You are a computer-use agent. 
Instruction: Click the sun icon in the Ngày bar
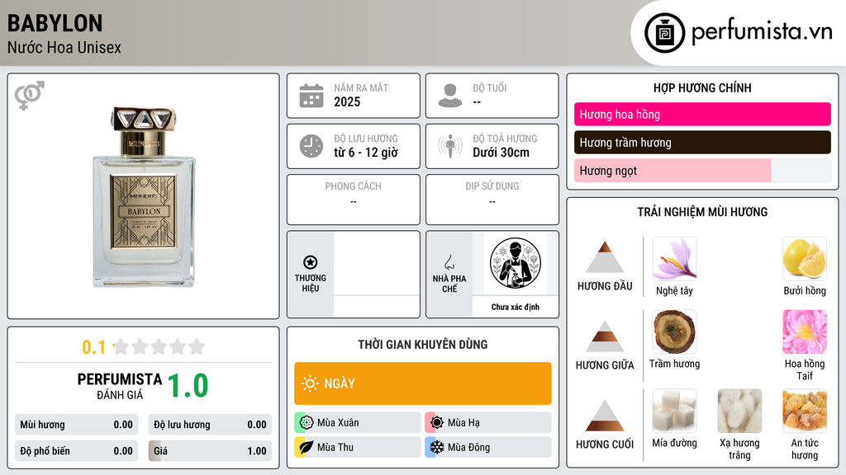tap(310, 383)
